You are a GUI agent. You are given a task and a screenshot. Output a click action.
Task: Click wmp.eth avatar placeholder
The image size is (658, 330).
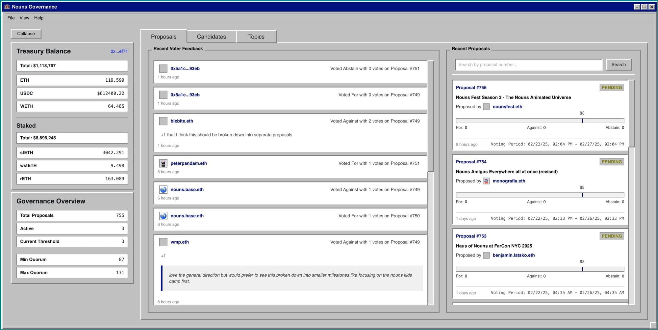click(163, 242)
